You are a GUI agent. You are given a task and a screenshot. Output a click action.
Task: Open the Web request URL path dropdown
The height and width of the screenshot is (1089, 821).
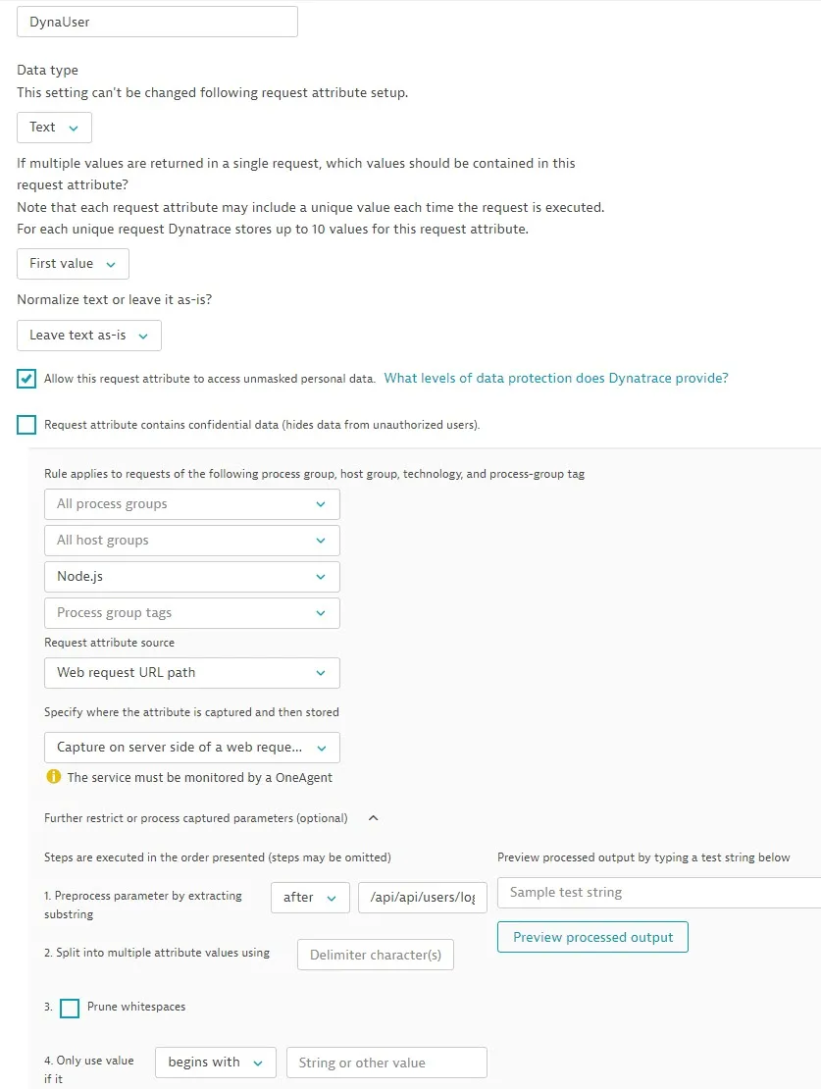[192, 673]
